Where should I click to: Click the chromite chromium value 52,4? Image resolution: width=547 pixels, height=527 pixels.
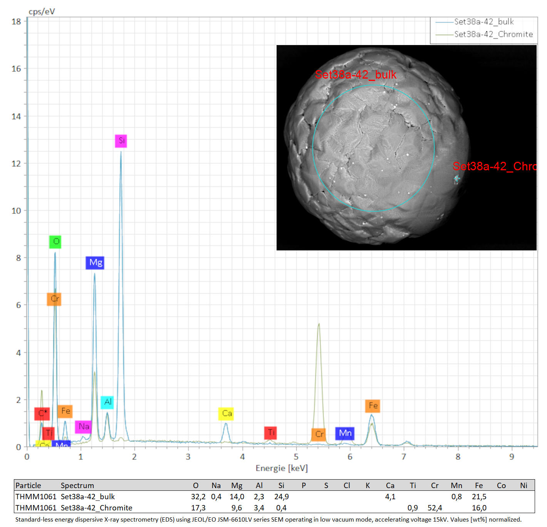click(435, 508)
